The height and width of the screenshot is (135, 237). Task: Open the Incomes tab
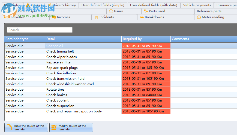70,17
